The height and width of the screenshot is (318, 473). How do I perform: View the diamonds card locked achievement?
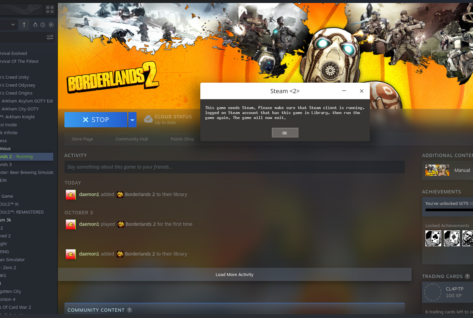click(452, 238)
